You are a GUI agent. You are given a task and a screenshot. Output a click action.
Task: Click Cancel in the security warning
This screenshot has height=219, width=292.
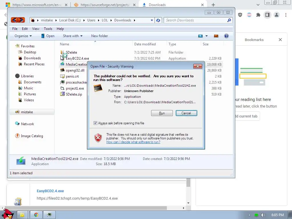(x=186, y=113)
